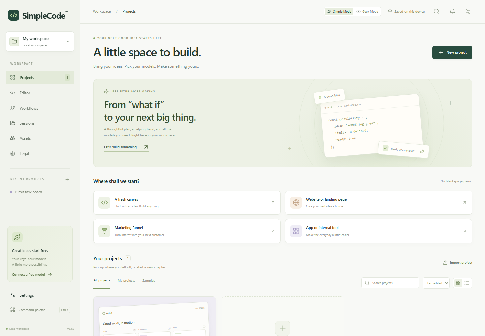Click Connect a free model link
The width and height of the screenshot is (485, 336).
point(32,275)
